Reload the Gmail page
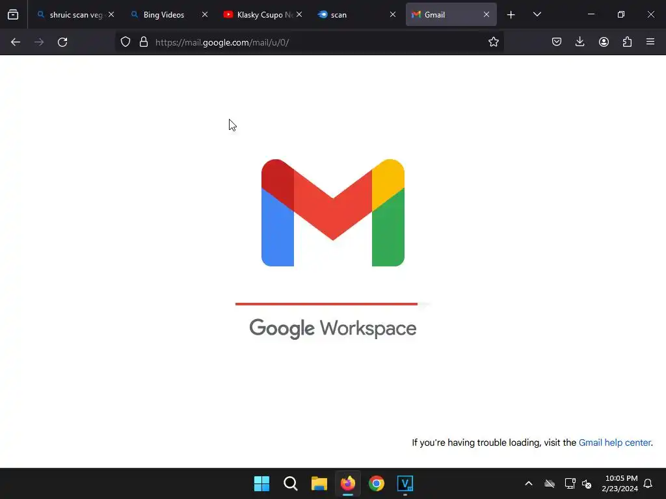Image resolution: width=666 pixels, height=499 pixels. (62, 42)
